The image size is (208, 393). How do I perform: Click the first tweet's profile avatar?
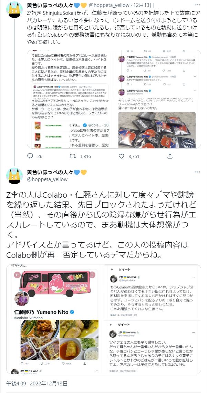[x=14, y=10]
